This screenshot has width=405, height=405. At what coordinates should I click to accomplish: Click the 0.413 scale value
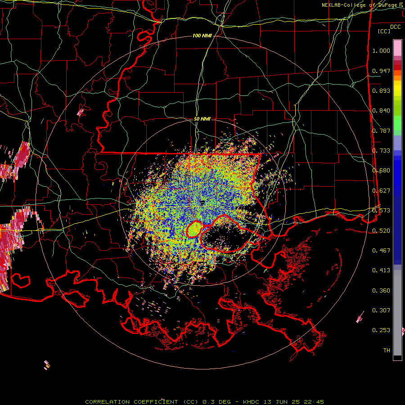pyautogui.click(x=381, y=270)
